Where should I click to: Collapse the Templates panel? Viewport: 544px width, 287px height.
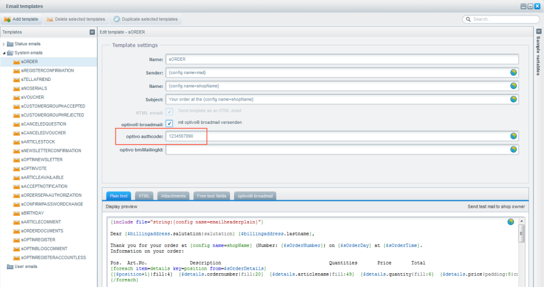(92, 32)
